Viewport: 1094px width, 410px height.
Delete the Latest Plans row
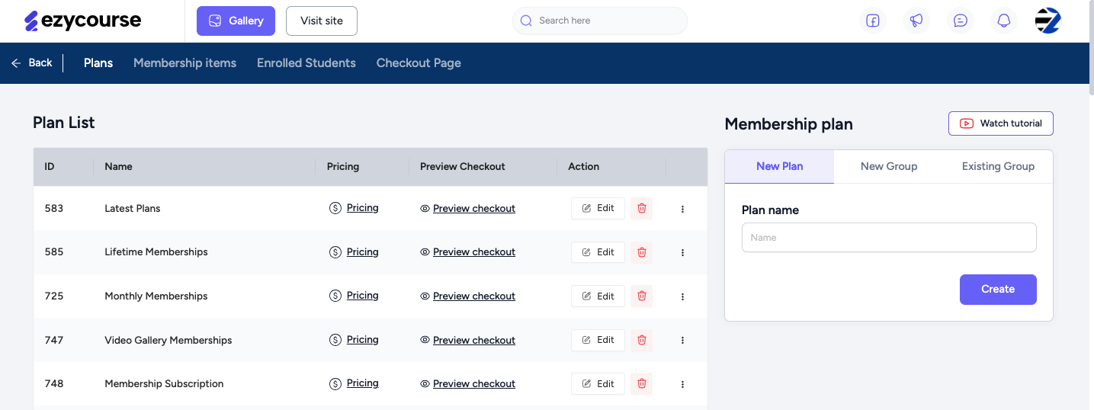[x=642, y=208]
